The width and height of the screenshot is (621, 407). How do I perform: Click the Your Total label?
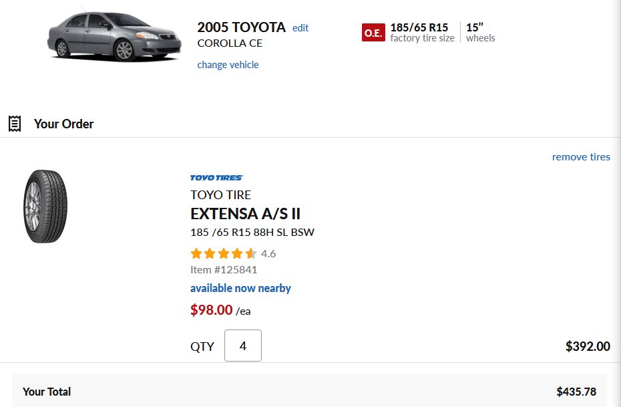click(x=47, y=392)
